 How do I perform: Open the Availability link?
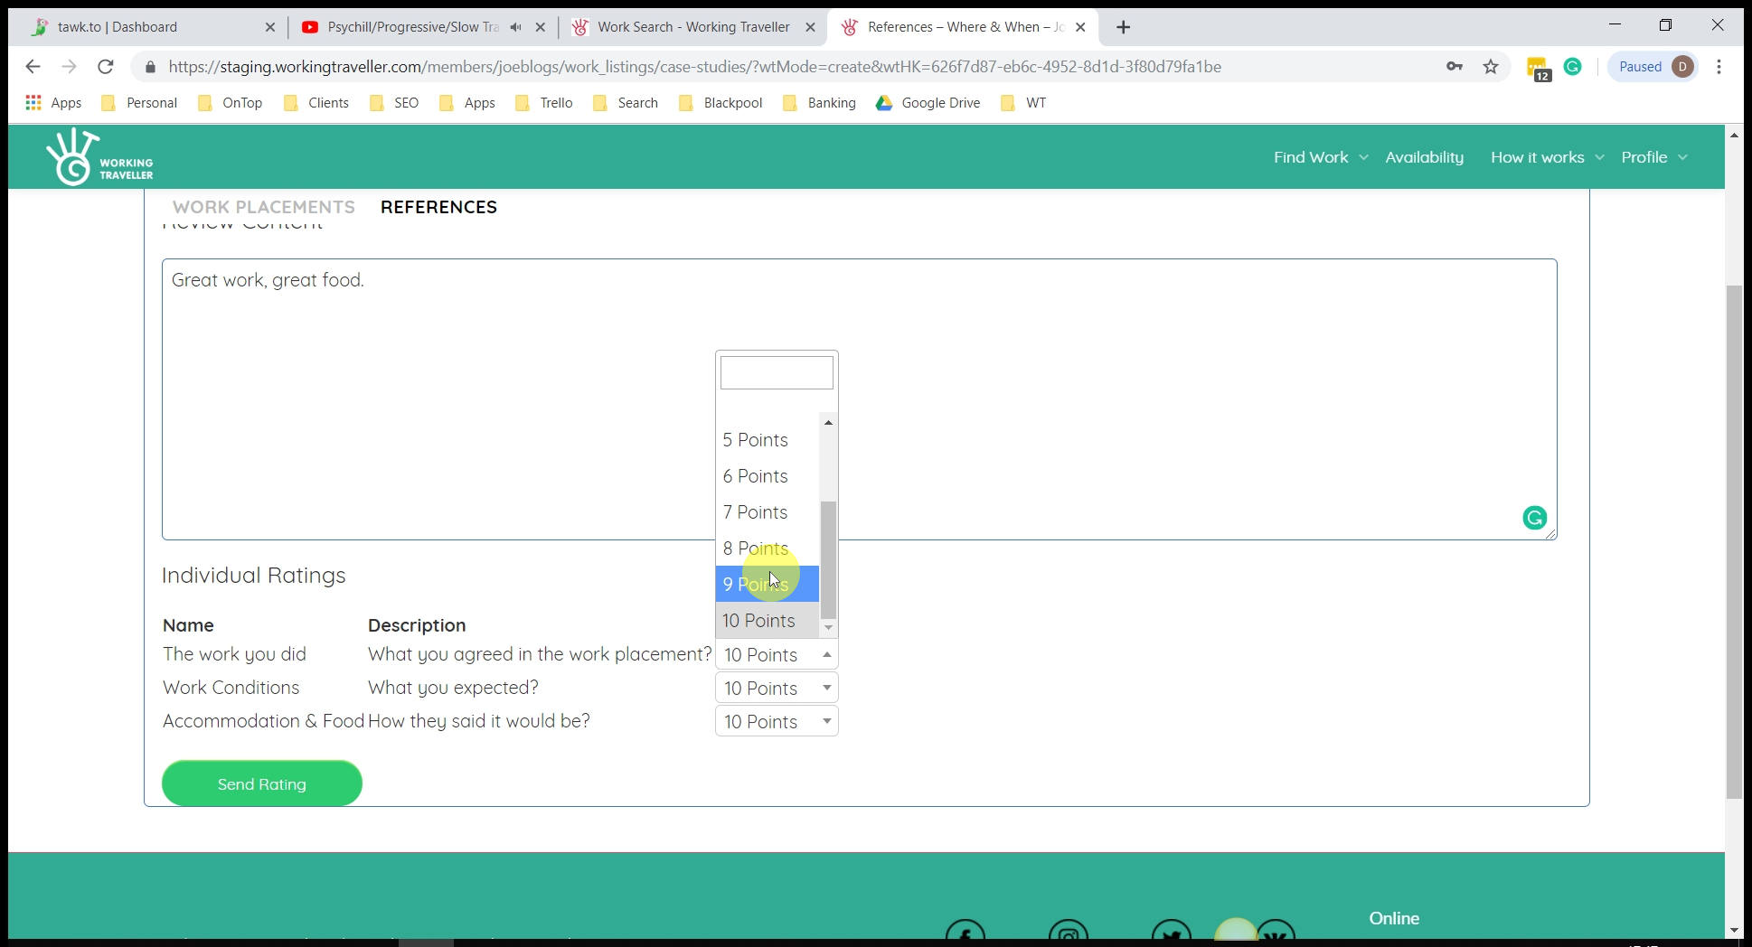pyautogui.click(x=1424, y=157)
